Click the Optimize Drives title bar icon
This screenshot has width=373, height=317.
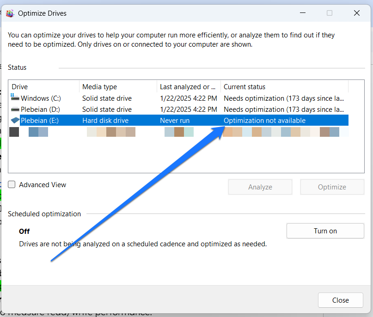click(x=9, y=13)
